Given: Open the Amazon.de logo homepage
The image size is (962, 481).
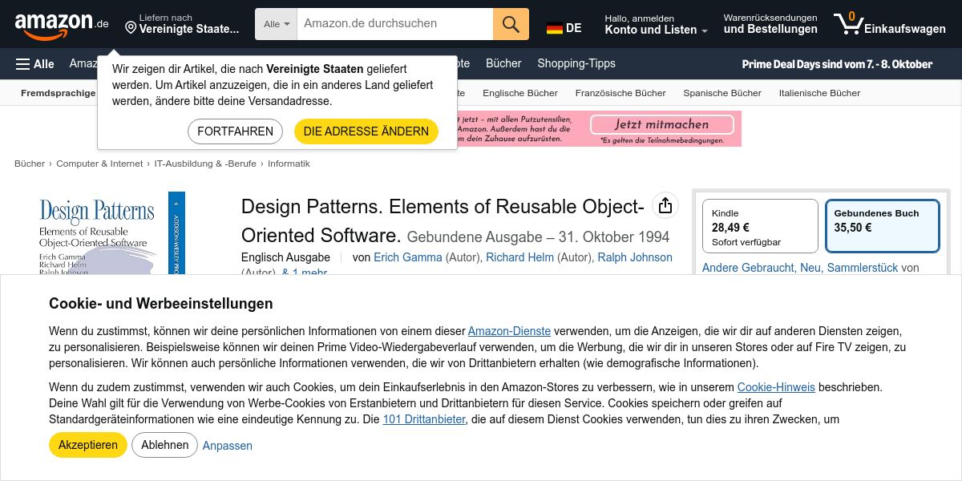Looking at the screenshot, I should 61,26.
